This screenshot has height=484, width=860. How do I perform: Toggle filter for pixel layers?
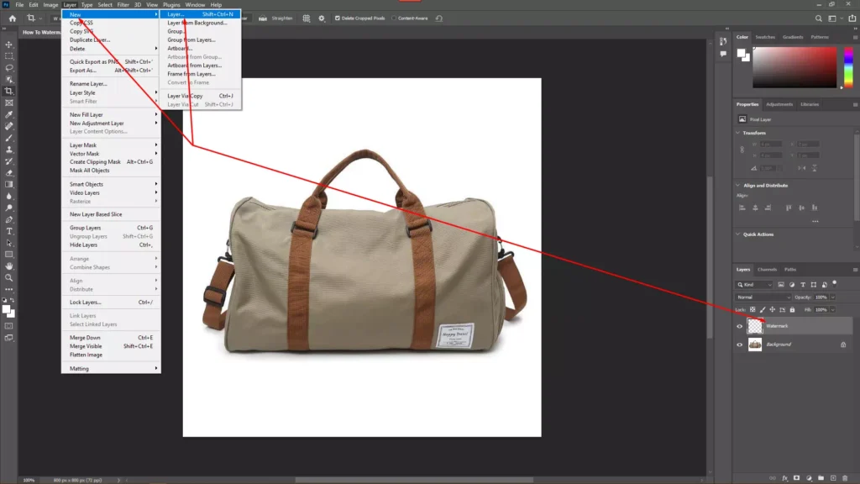tap(781, 285)
